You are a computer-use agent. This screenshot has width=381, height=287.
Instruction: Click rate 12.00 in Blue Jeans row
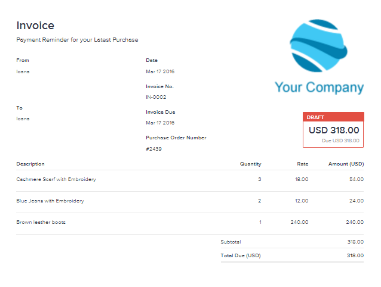302,201
